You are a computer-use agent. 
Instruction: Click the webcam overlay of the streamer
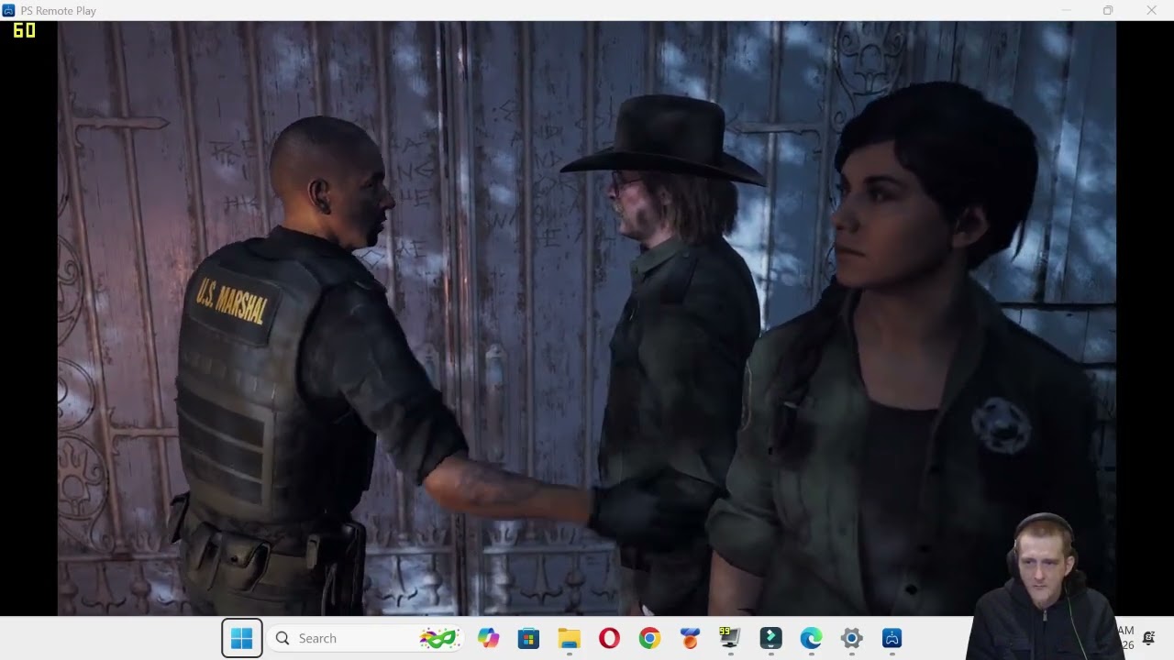point(1045,587)
